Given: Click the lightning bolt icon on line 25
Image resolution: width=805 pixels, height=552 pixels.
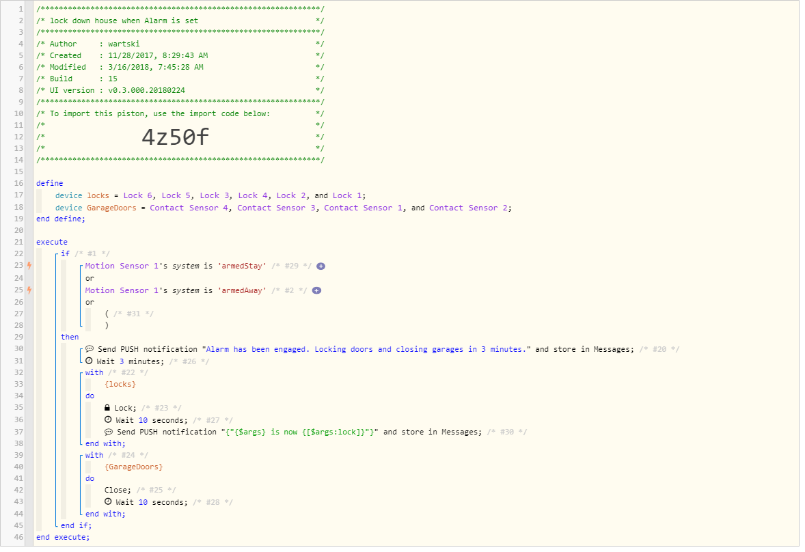Looking at the screenshot, I should pos(29,290).
